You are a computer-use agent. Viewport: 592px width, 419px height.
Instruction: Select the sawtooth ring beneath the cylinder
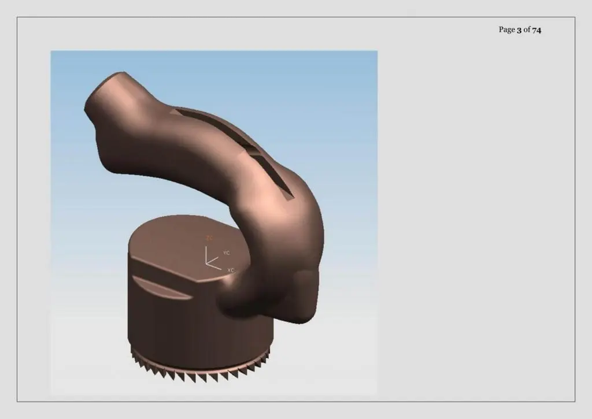[x=201, y=365]
